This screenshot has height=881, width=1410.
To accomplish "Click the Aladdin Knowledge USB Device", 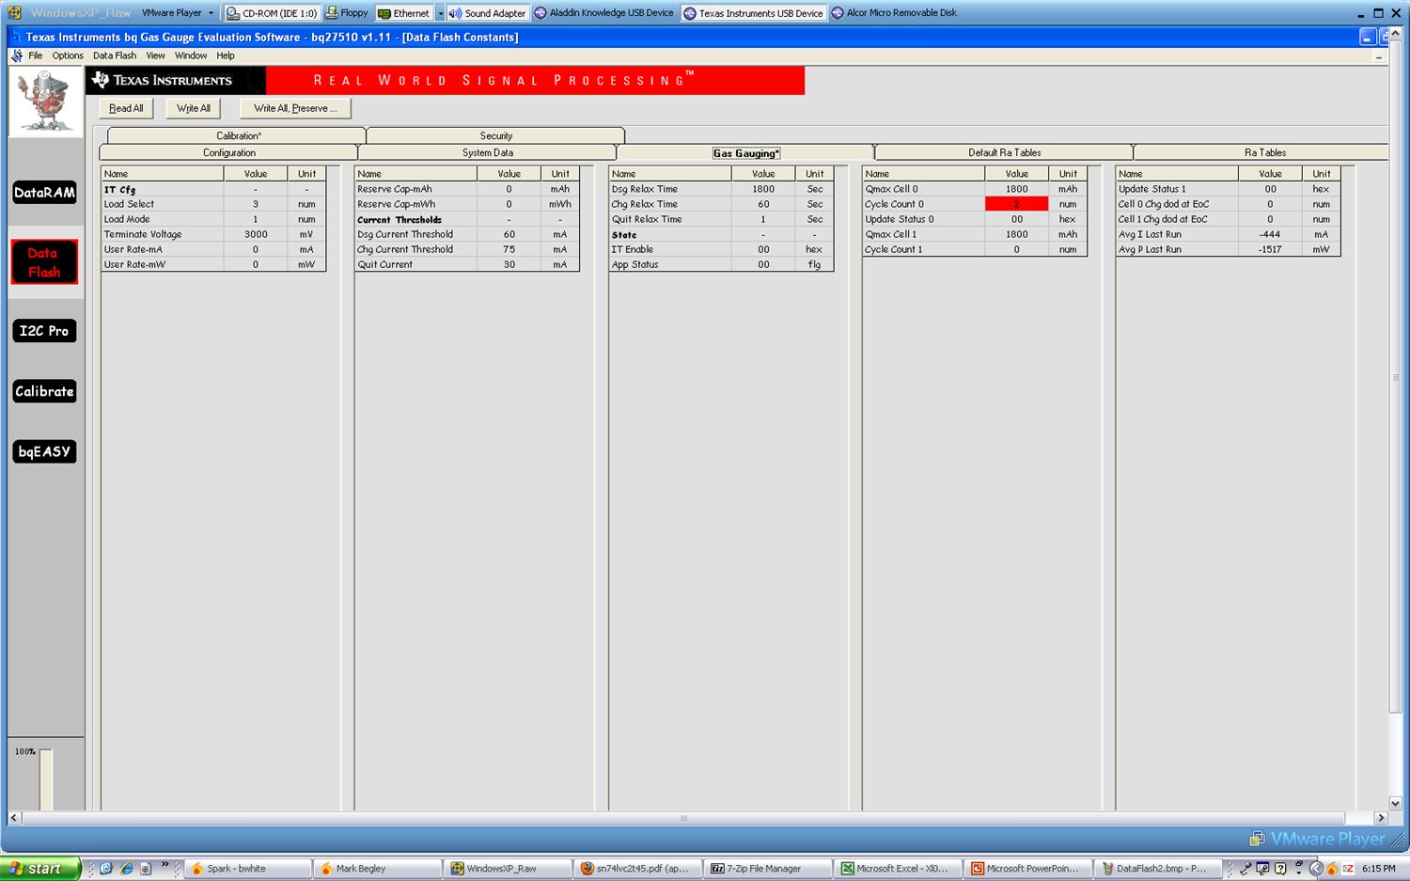I will click(604, 13).
